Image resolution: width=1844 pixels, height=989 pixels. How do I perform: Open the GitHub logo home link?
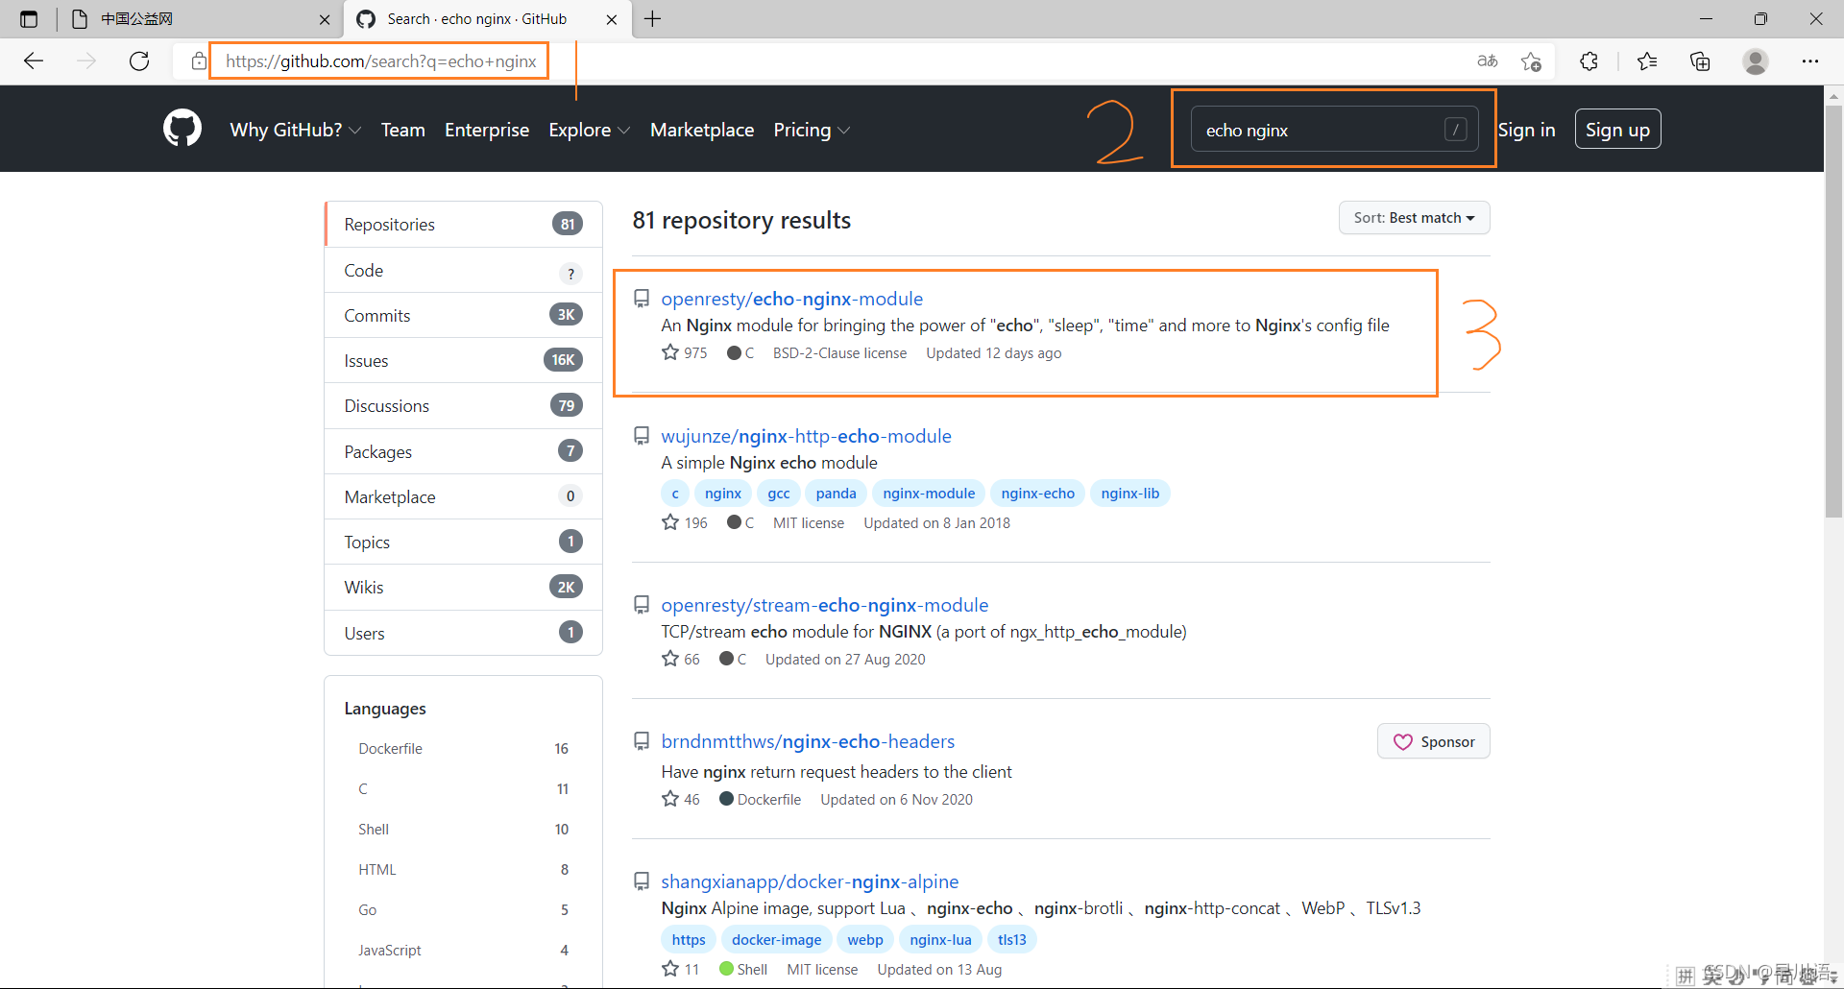pos(182,129)
